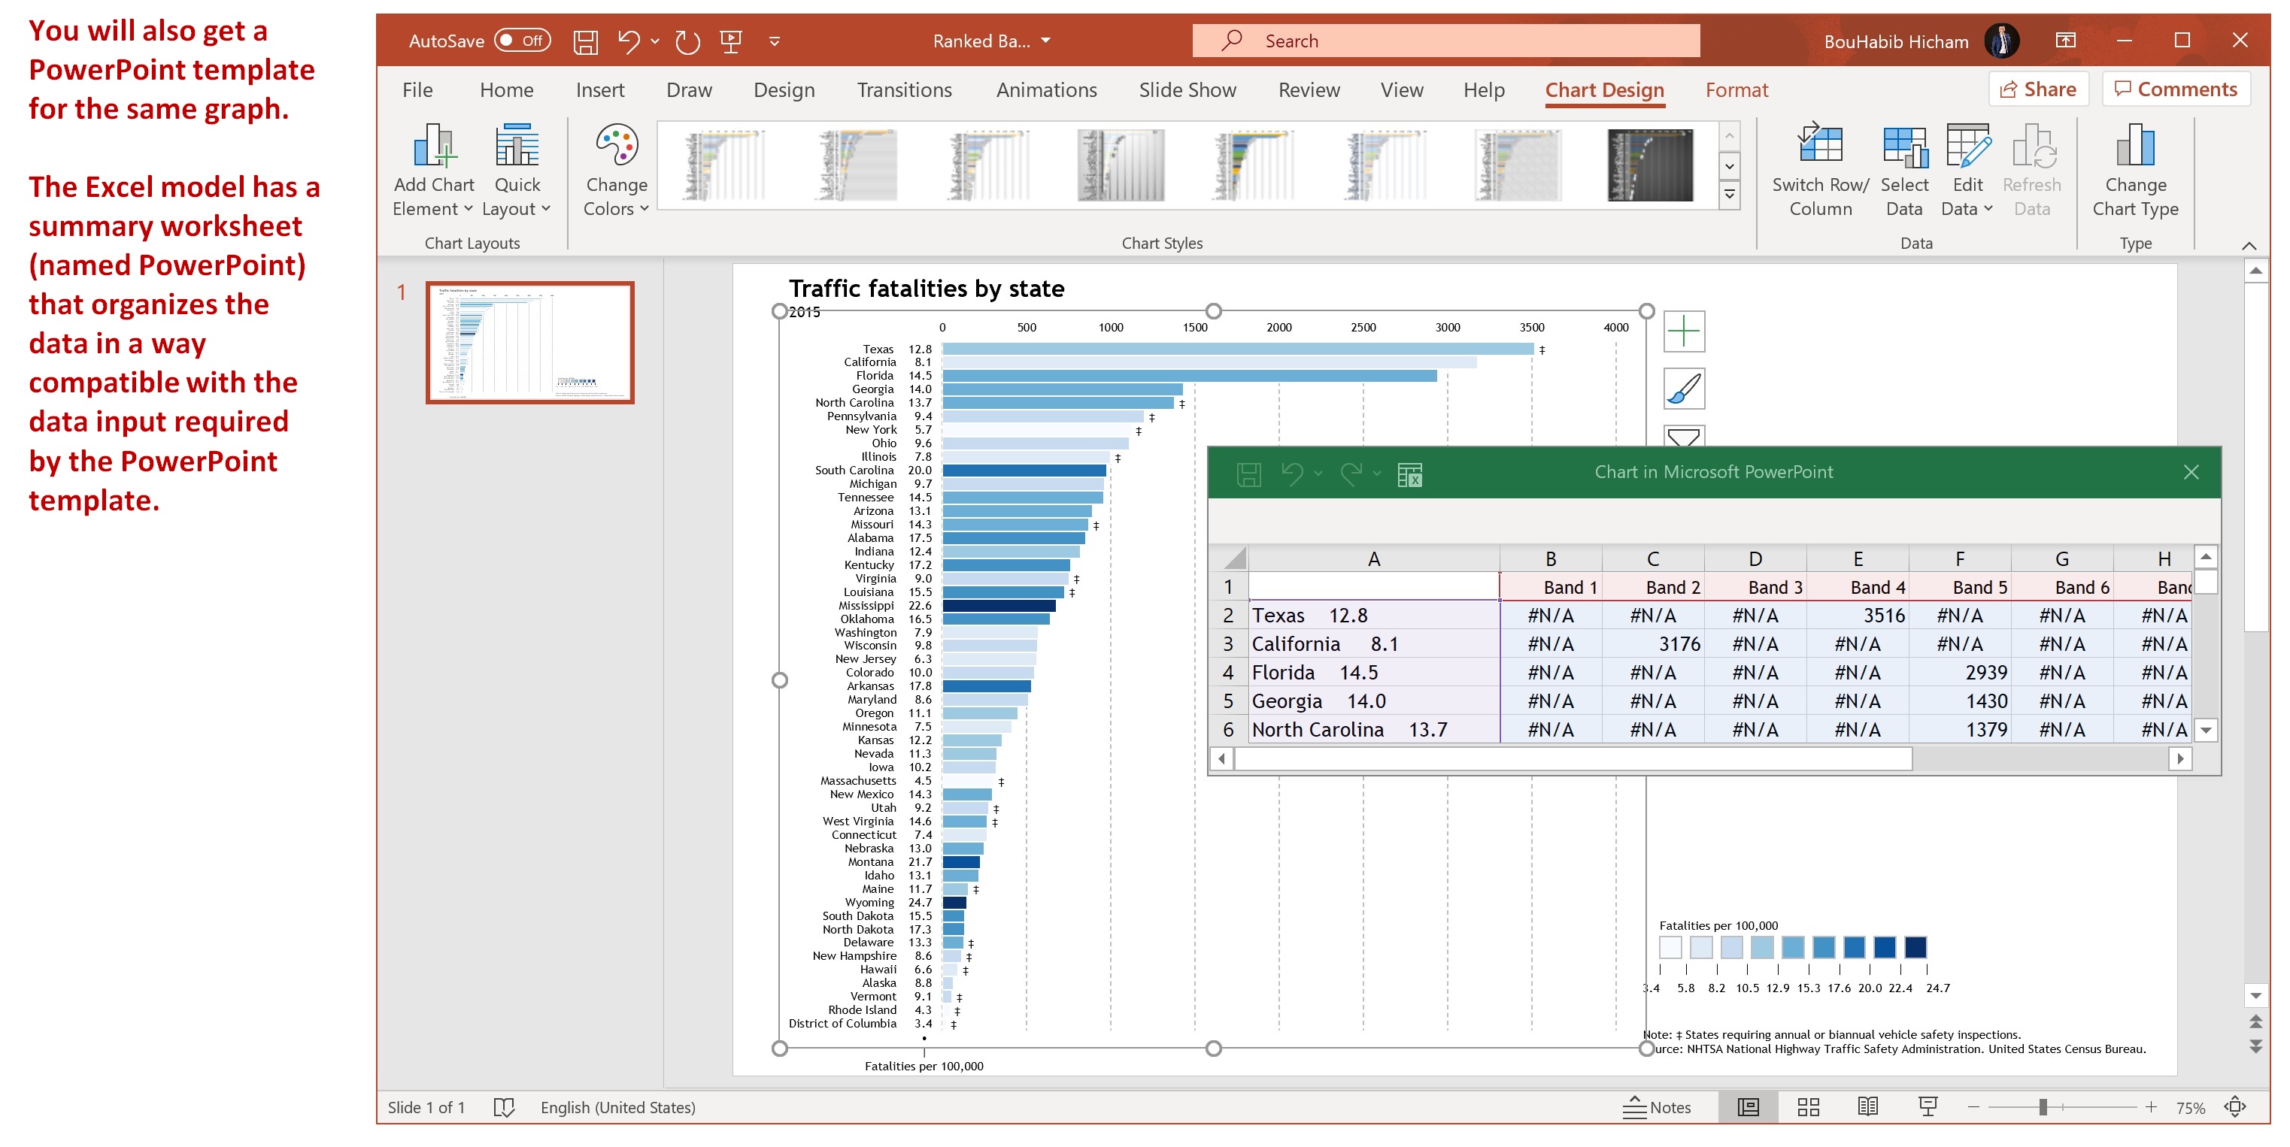Expand the Chart Styles gallery More arrow
This screenshot has width=2290, height=1147.
point(1729,195)
